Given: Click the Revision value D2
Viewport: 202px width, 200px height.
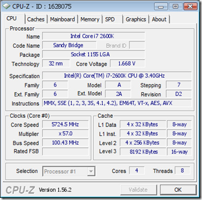Looking at the screenshot, I should point(179,94).
